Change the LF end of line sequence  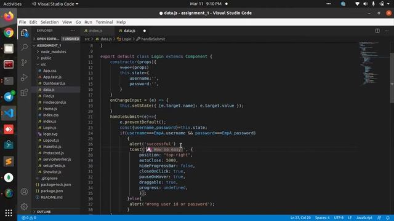click(350, 218)
